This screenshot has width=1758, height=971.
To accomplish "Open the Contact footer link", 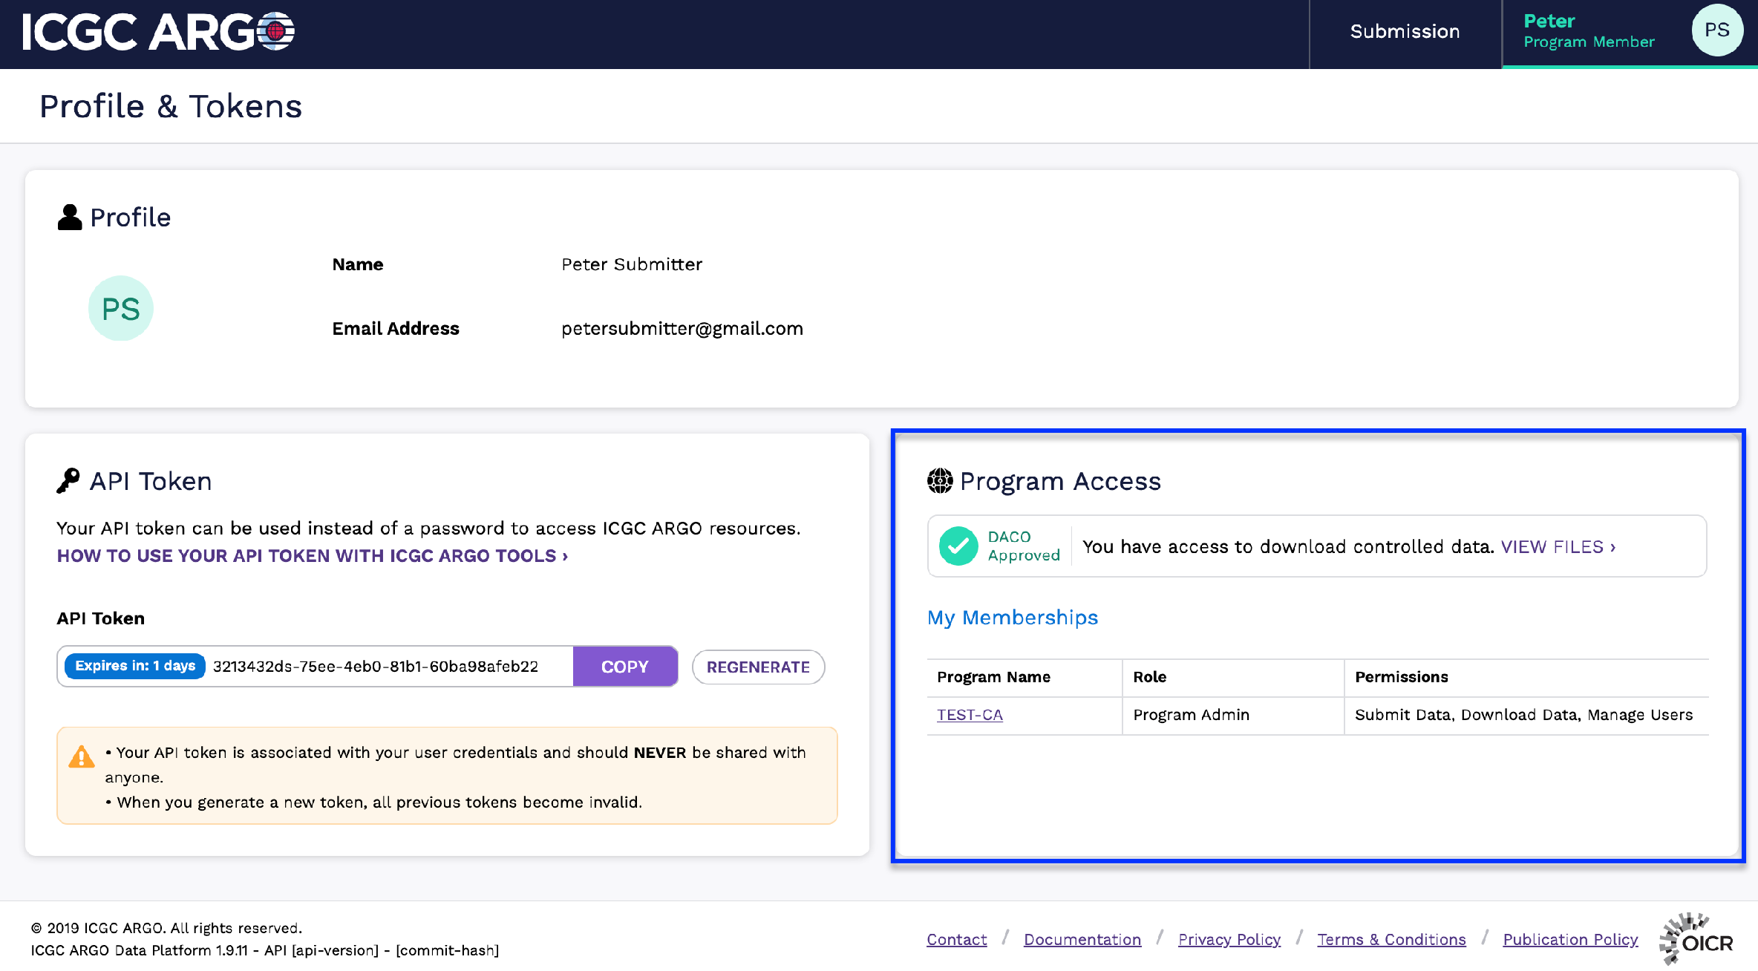I will tap(956, 940).
